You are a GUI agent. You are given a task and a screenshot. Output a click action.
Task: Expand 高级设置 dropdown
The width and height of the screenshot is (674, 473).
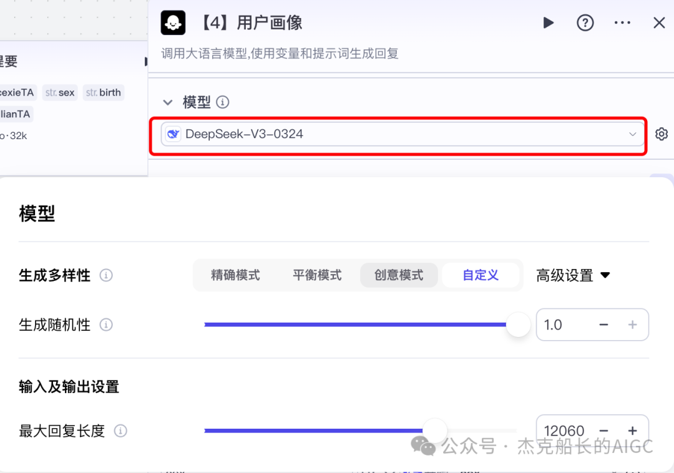[573, 275]
